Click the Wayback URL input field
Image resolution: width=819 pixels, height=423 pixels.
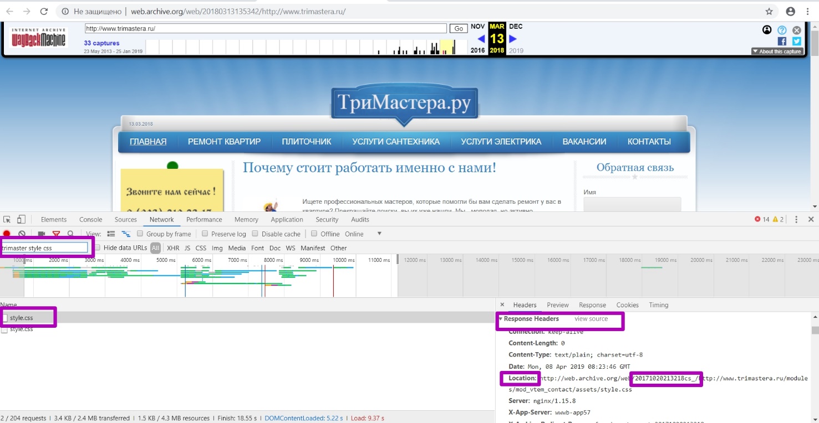(x=266, y=28)
